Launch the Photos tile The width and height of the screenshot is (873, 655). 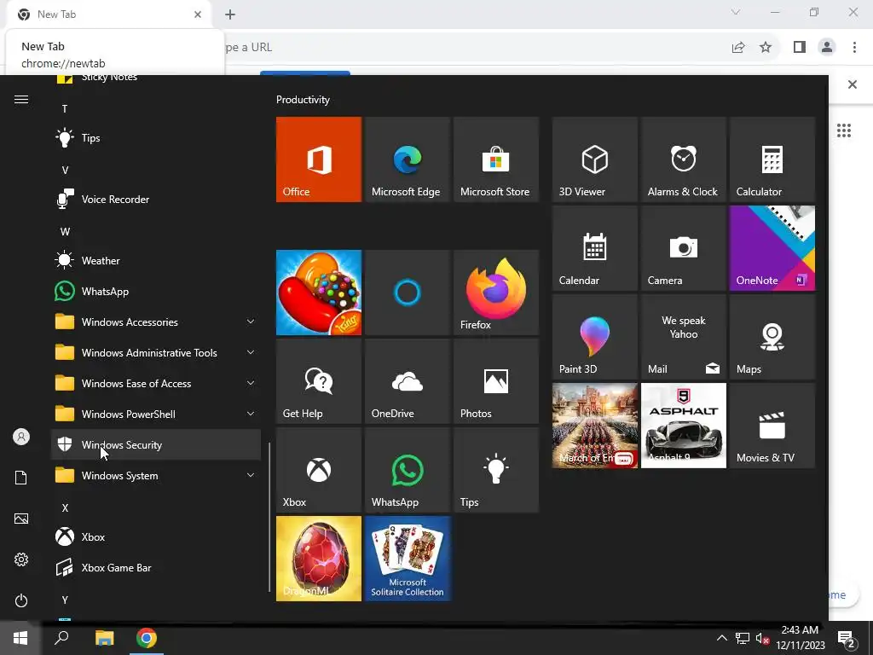(x=496, y=381)
